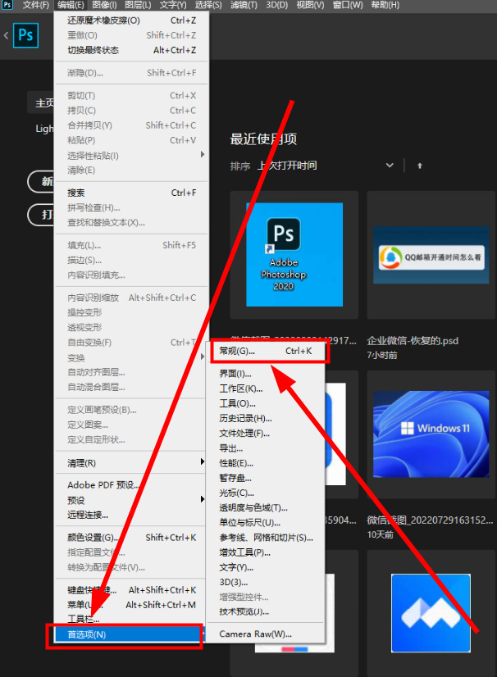Open the 帮助(H) menu
Image resolution: width=497 pixels, height=677 pixels.
click(x=385, y=5)
